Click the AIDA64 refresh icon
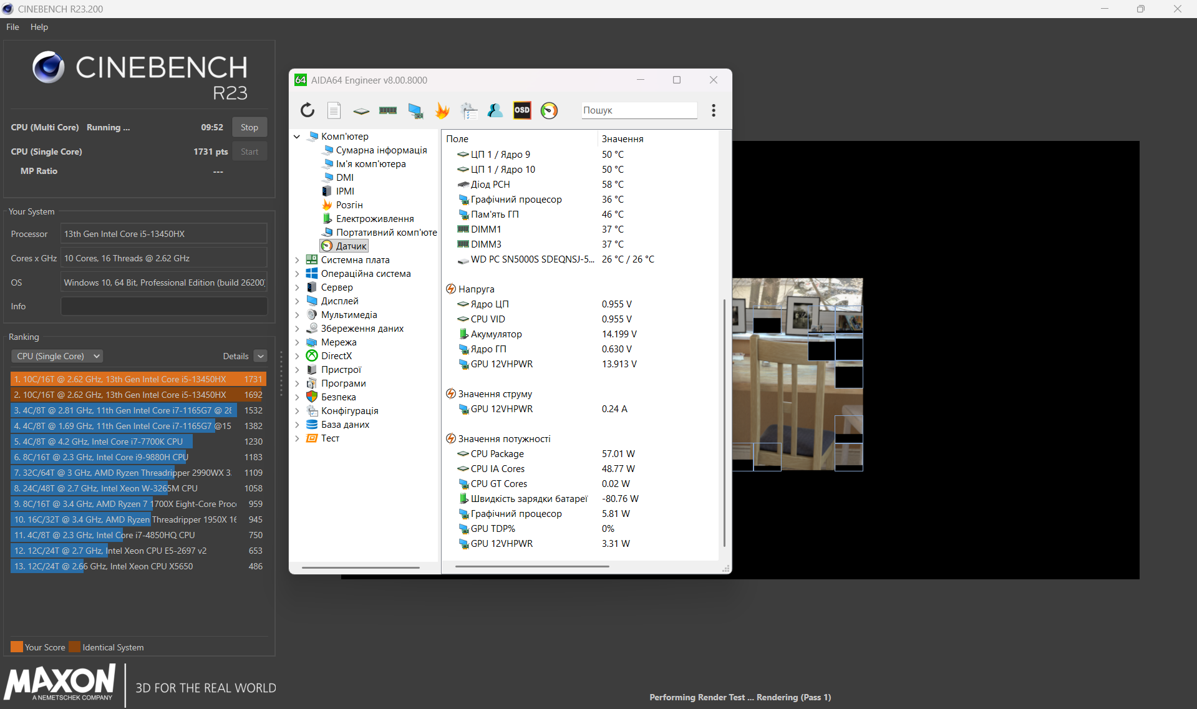The width and height of the screenshot is (1197, 709). 308,110
